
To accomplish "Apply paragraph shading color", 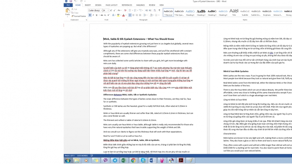I will [151, 15].
